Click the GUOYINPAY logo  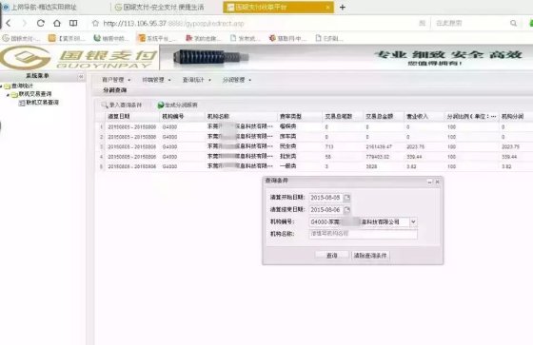coord(79,57)
